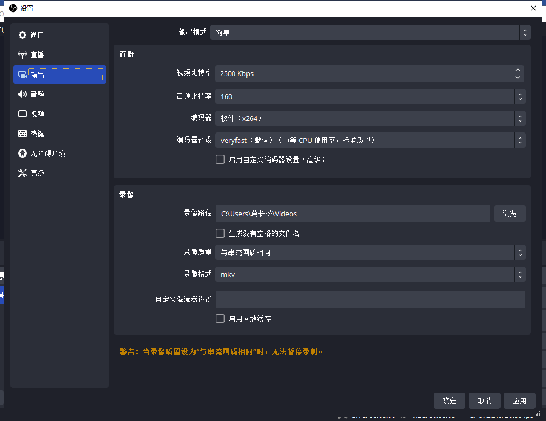The width and height of the screenshot is (546, 421).
Task: Open Audio (音频) speaker icon settings
Action: click(22, 94)
